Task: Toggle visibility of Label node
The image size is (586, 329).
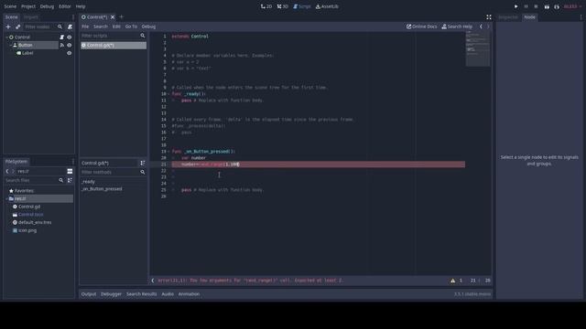Action: click(x=70, y=53)
